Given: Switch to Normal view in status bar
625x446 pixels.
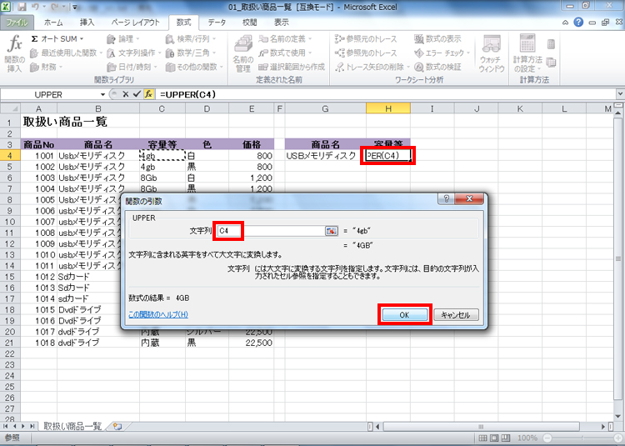Looking at the screenshot, I should click(482, 438).
